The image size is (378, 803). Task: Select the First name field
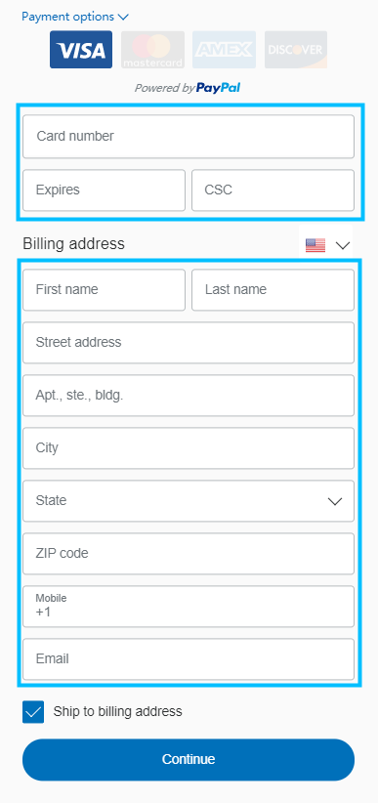pos(104,290)
